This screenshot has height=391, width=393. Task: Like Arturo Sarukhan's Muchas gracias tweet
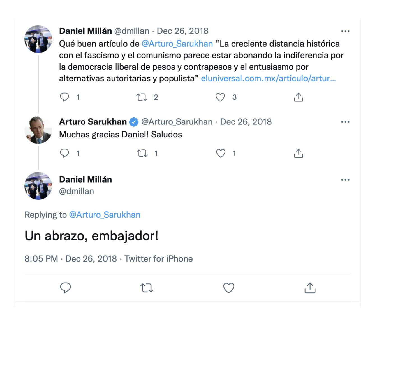click(221, 153)
